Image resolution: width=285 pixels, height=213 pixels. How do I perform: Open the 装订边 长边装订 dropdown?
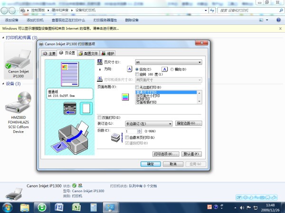coord(149,124)
